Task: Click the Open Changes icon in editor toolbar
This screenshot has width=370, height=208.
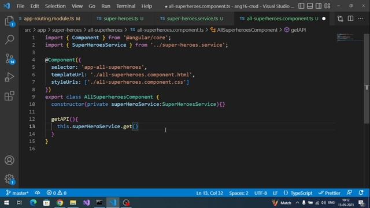Action: 341,18
